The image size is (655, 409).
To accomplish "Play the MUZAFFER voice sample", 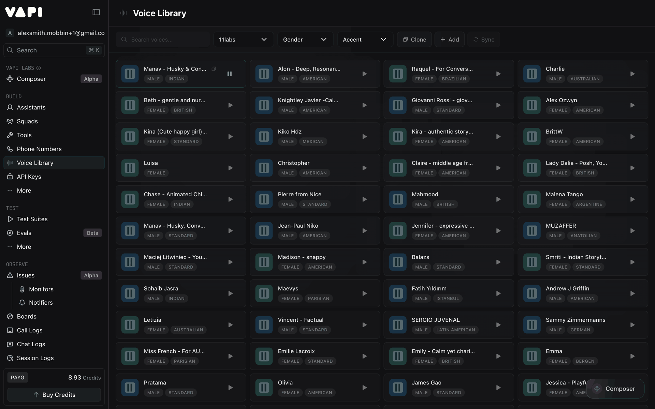I will click(x=632, y=230).
